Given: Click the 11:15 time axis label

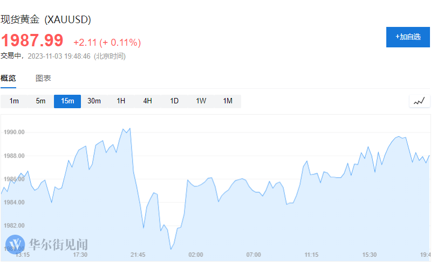Looking at the screenshot, I should pyautogui.click(x=311, y=254).
